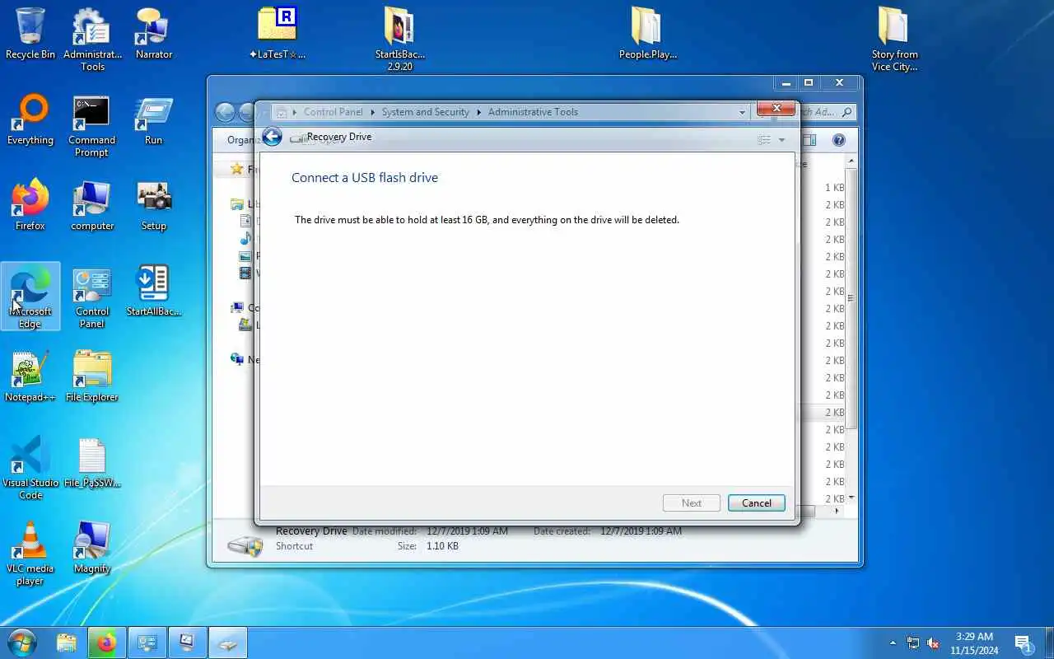This screenshot has height=659, width=1054.
Task: Select the People.Play folder on desktop
Action: click(648, 35)
